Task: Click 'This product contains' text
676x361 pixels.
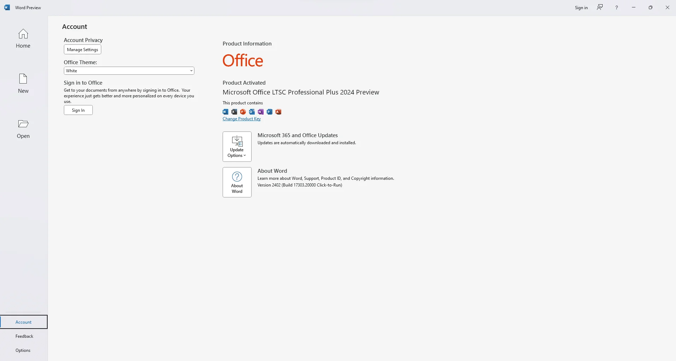Action: pyautogui.click(x=243, y=103)
